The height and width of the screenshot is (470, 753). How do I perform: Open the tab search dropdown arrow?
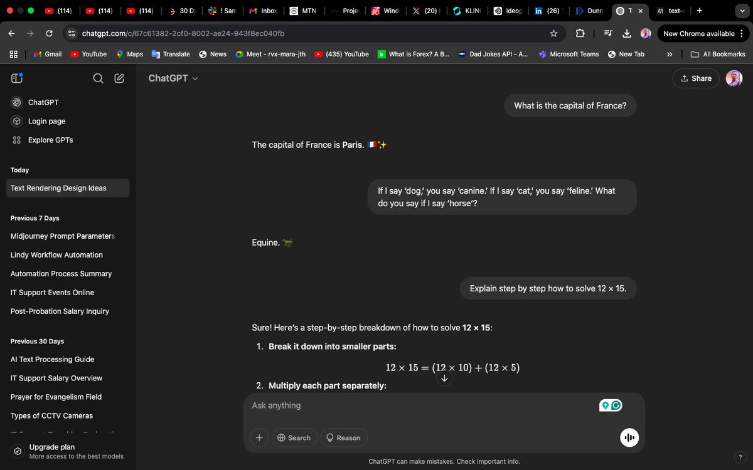coord(742,11)
